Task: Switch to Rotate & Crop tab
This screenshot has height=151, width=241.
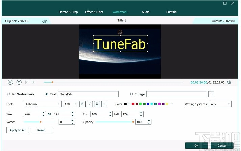Action: coord(68,12)
